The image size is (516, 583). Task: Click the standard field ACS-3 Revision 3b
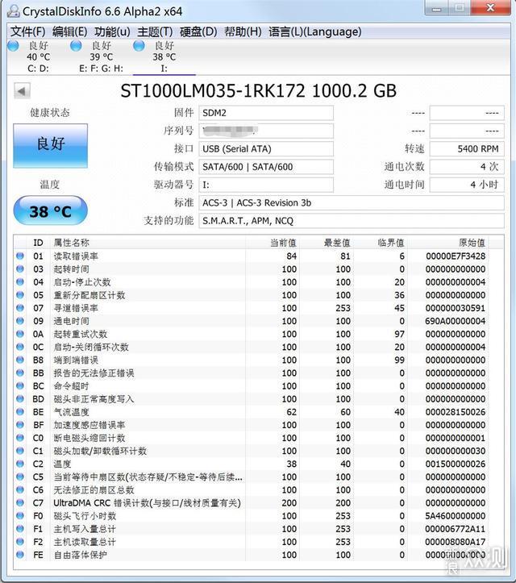[352, 202]
